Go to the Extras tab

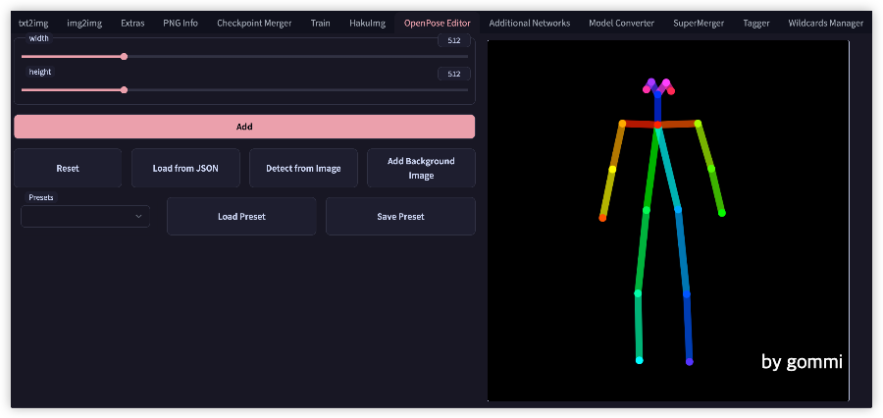[132, 24]
